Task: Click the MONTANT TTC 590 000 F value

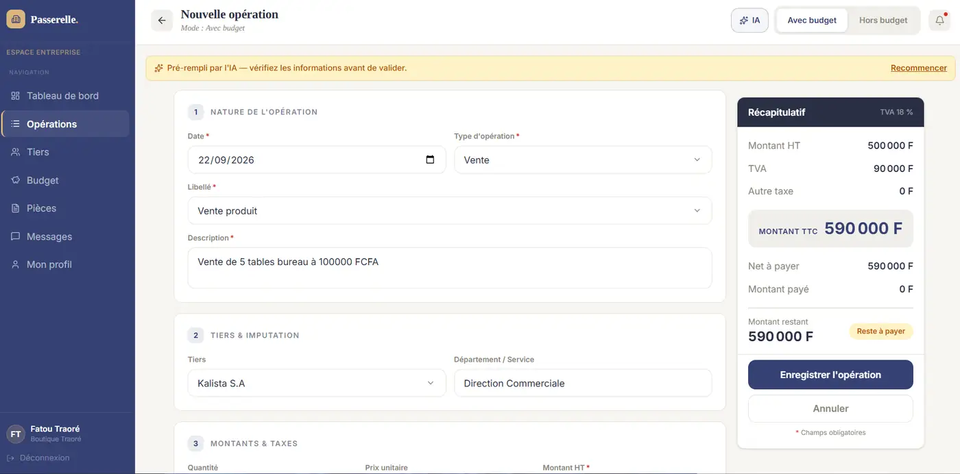Action: pos(863,229)
